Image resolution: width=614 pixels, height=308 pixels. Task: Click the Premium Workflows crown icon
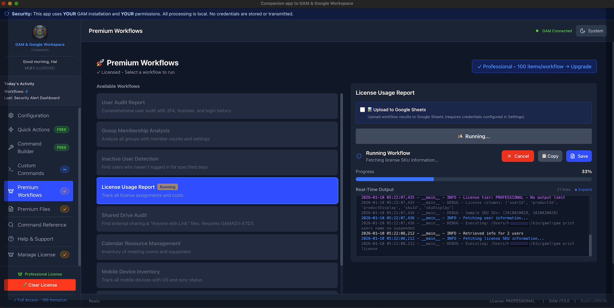pos(11,191)
